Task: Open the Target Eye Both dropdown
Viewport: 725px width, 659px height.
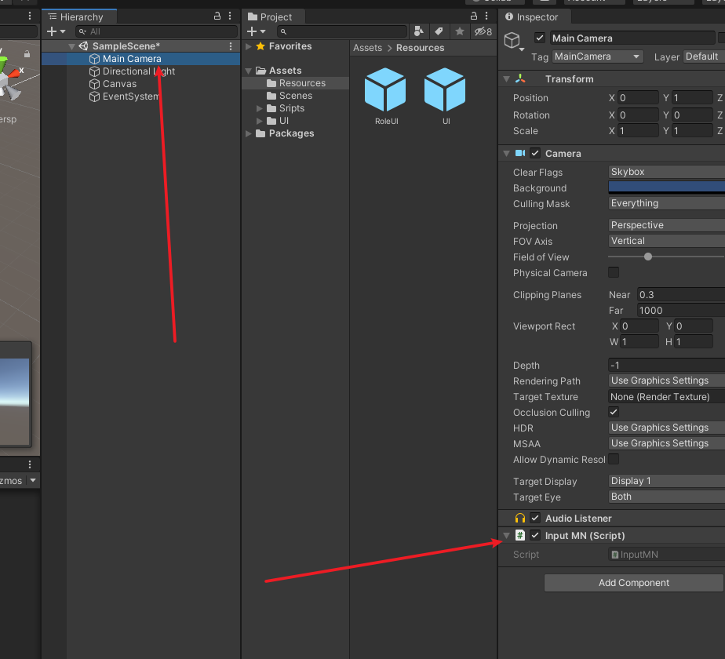Action: coord(666,497)
